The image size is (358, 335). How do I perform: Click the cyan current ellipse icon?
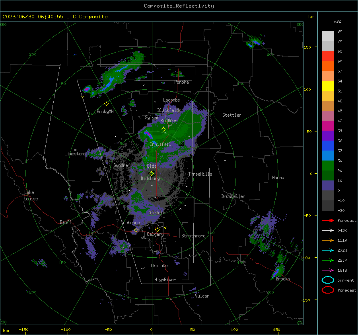(328, 280)
